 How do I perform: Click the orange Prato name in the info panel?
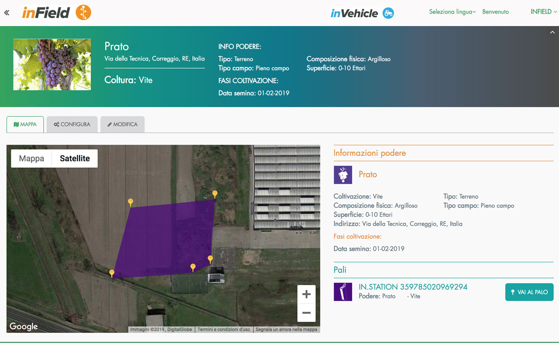[368, 174]
